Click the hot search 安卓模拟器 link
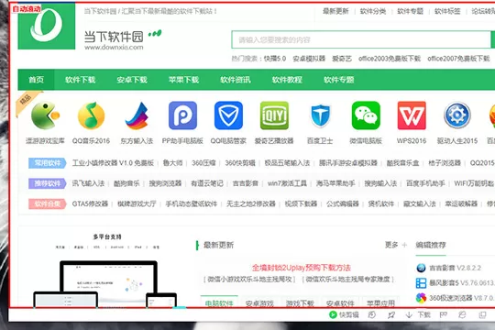Image resolution: width=495 pixels, height=330 pixels. click(x=309, y=59)
